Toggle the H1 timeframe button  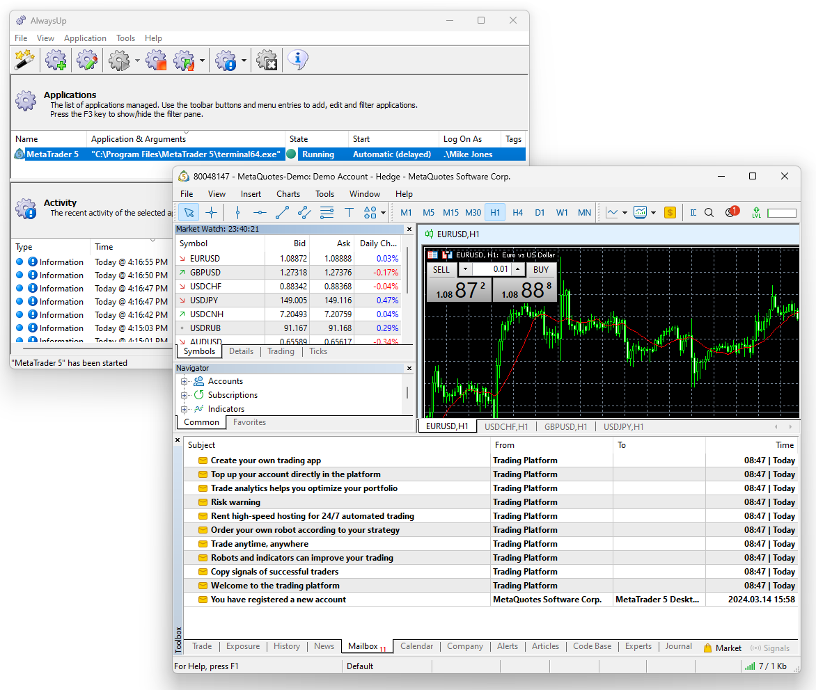pos(495,212)
